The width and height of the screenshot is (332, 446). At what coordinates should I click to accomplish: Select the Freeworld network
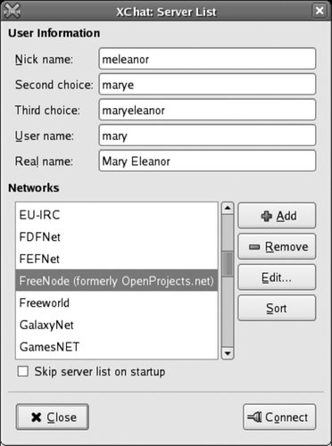[x=117, y=302]
